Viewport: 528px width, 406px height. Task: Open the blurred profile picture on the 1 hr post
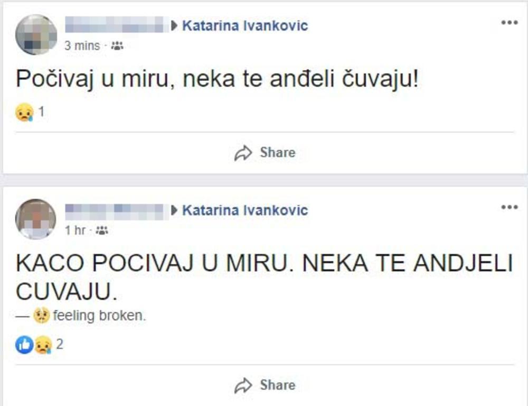[x=36, y=219]
